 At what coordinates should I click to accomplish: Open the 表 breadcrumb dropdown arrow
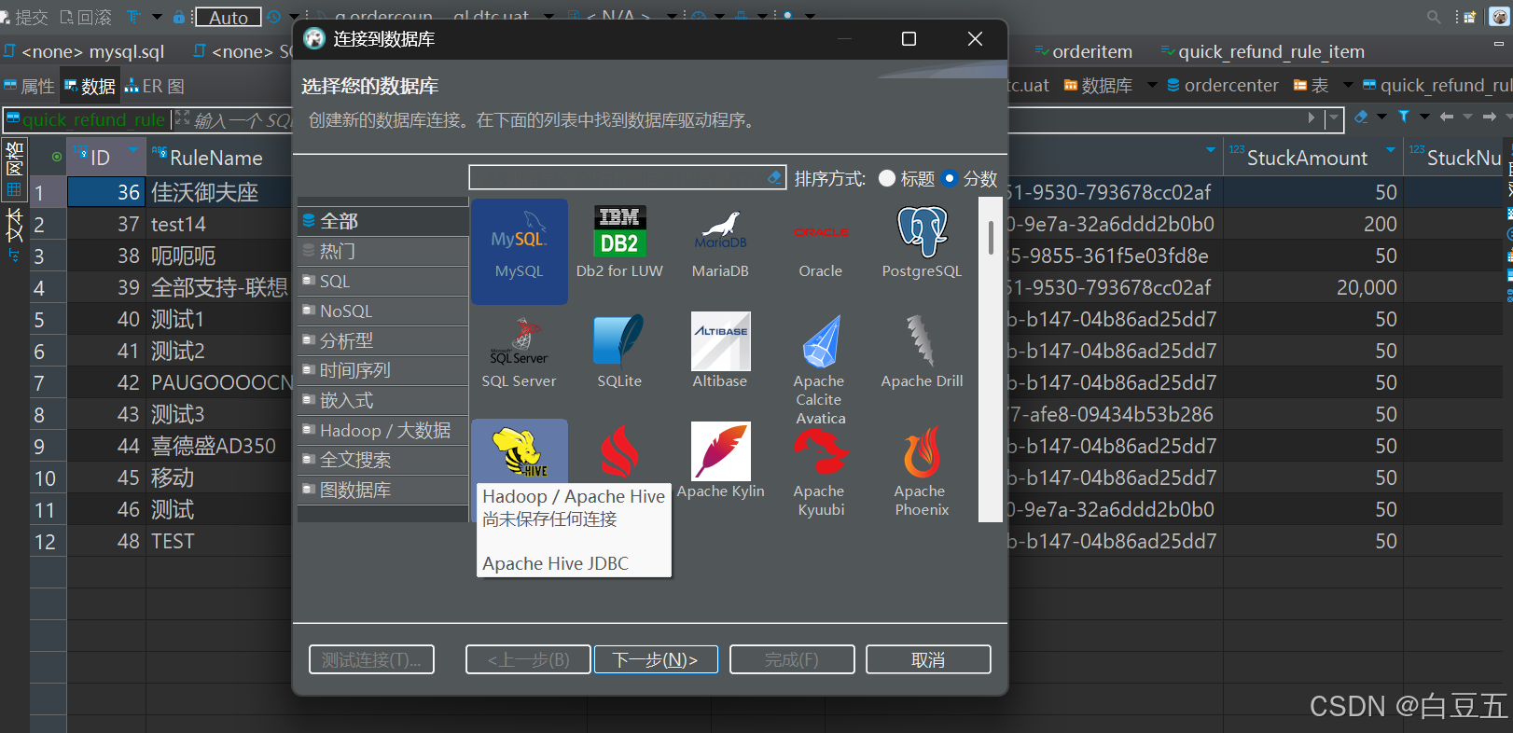coord(1348,85)
